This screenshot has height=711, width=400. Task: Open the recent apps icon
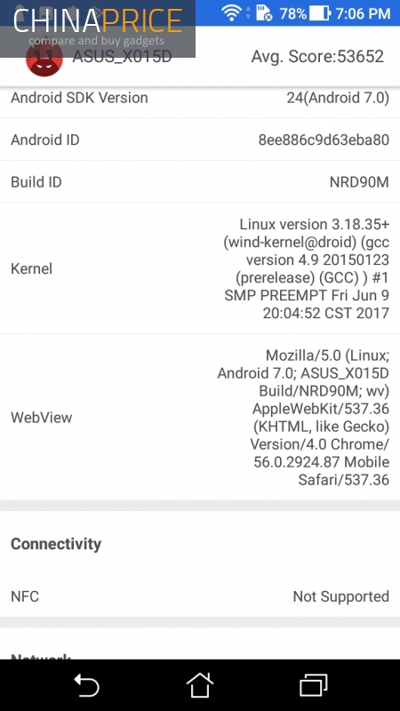point(314,684)
